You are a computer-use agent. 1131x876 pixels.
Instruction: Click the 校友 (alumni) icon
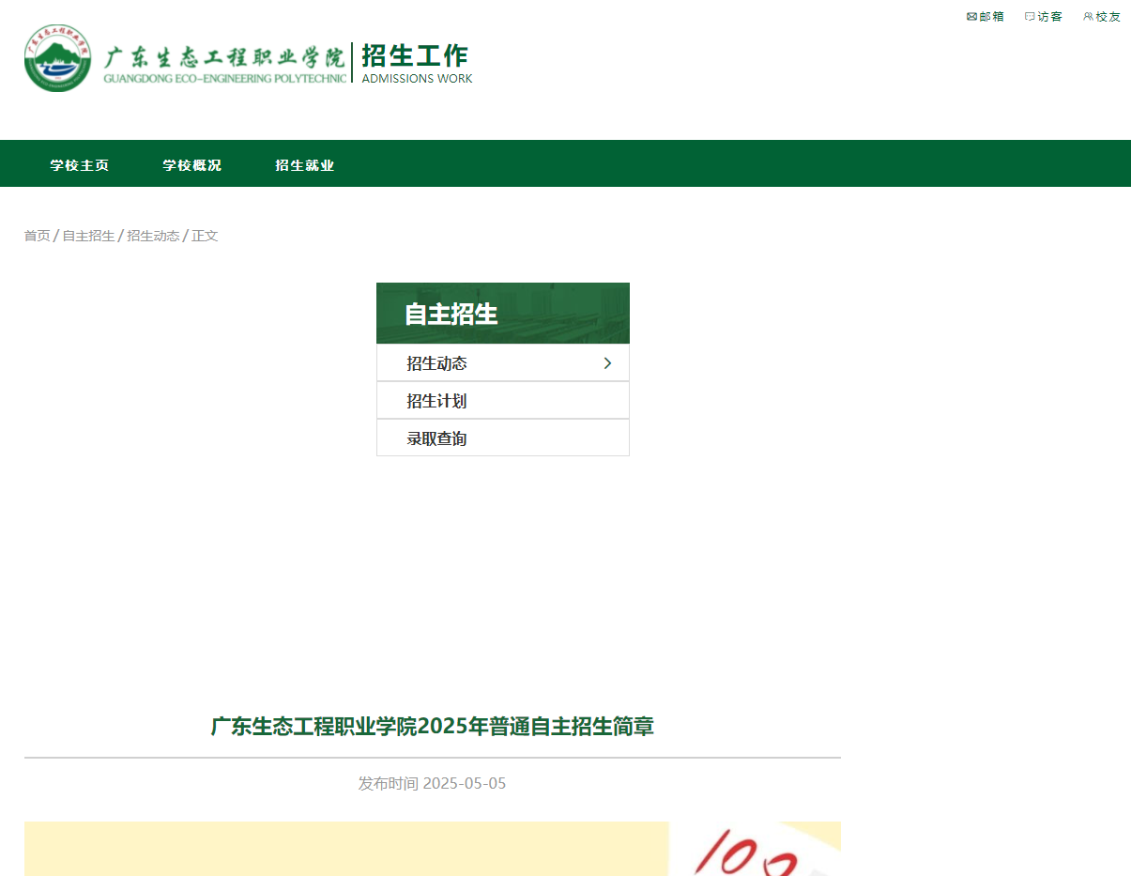click(x=1102, y=16)
